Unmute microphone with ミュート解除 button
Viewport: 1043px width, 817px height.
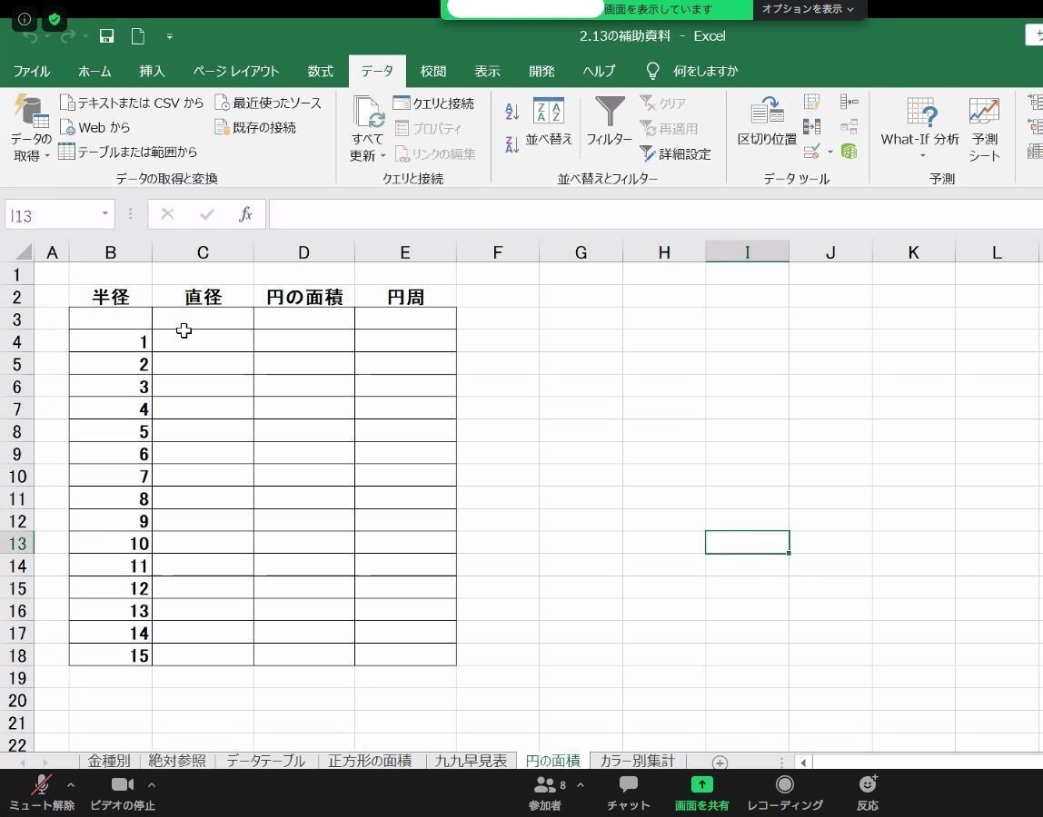coord(41,792)
